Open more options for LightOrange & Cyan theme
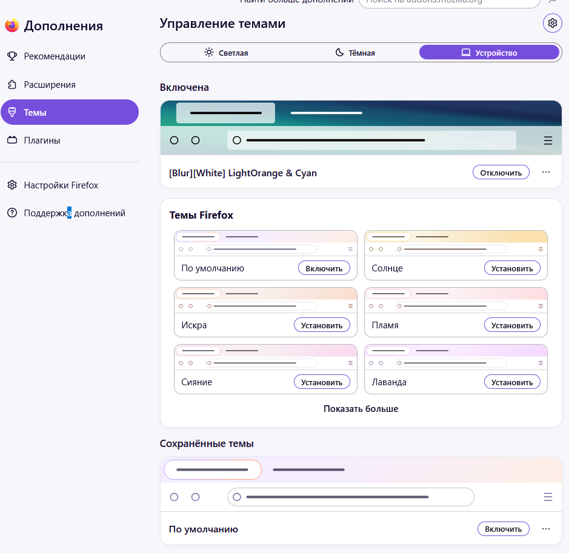The image size is (569, 553). (546, 172)
